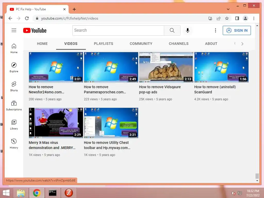Click the SIGN IN button
The width and height of the screenshot is (264, 198).
click(x=237, y=30)
